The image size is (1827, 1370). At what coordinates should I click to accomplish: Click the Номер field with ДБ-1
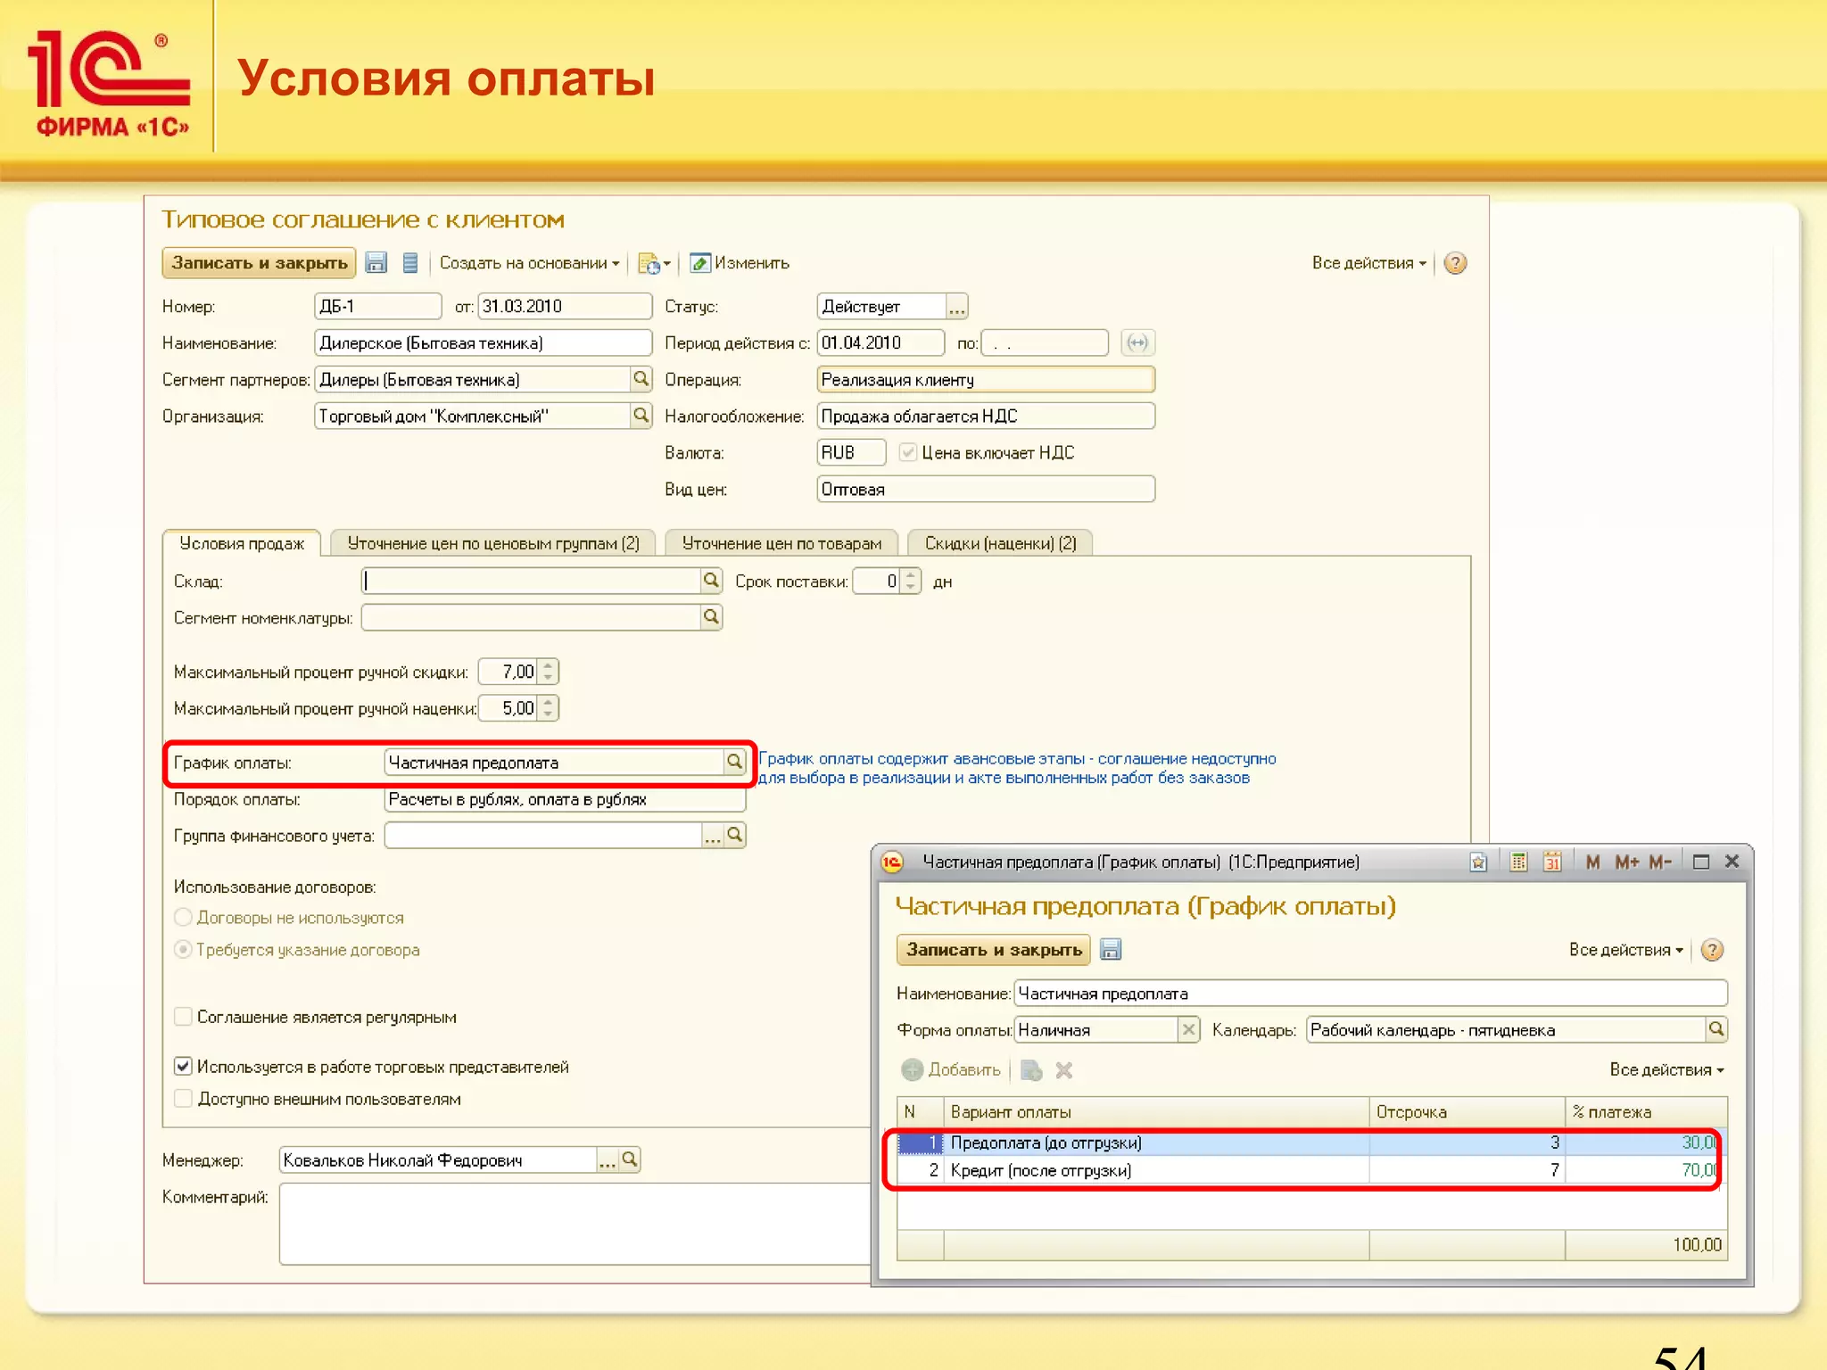pos(377,306)
